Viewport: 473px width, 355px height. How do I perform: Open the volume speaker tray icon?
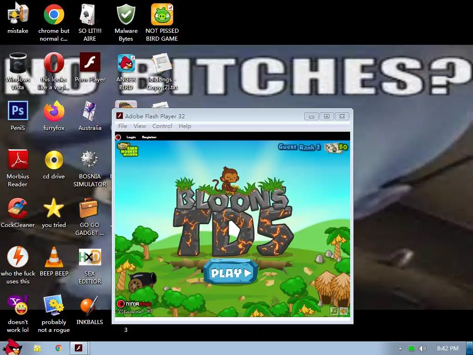(423, 349)
